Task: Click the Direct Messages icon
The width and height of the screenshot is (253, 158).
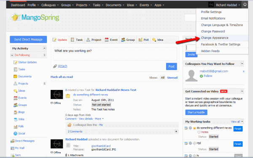Action: tap(12, 141)
